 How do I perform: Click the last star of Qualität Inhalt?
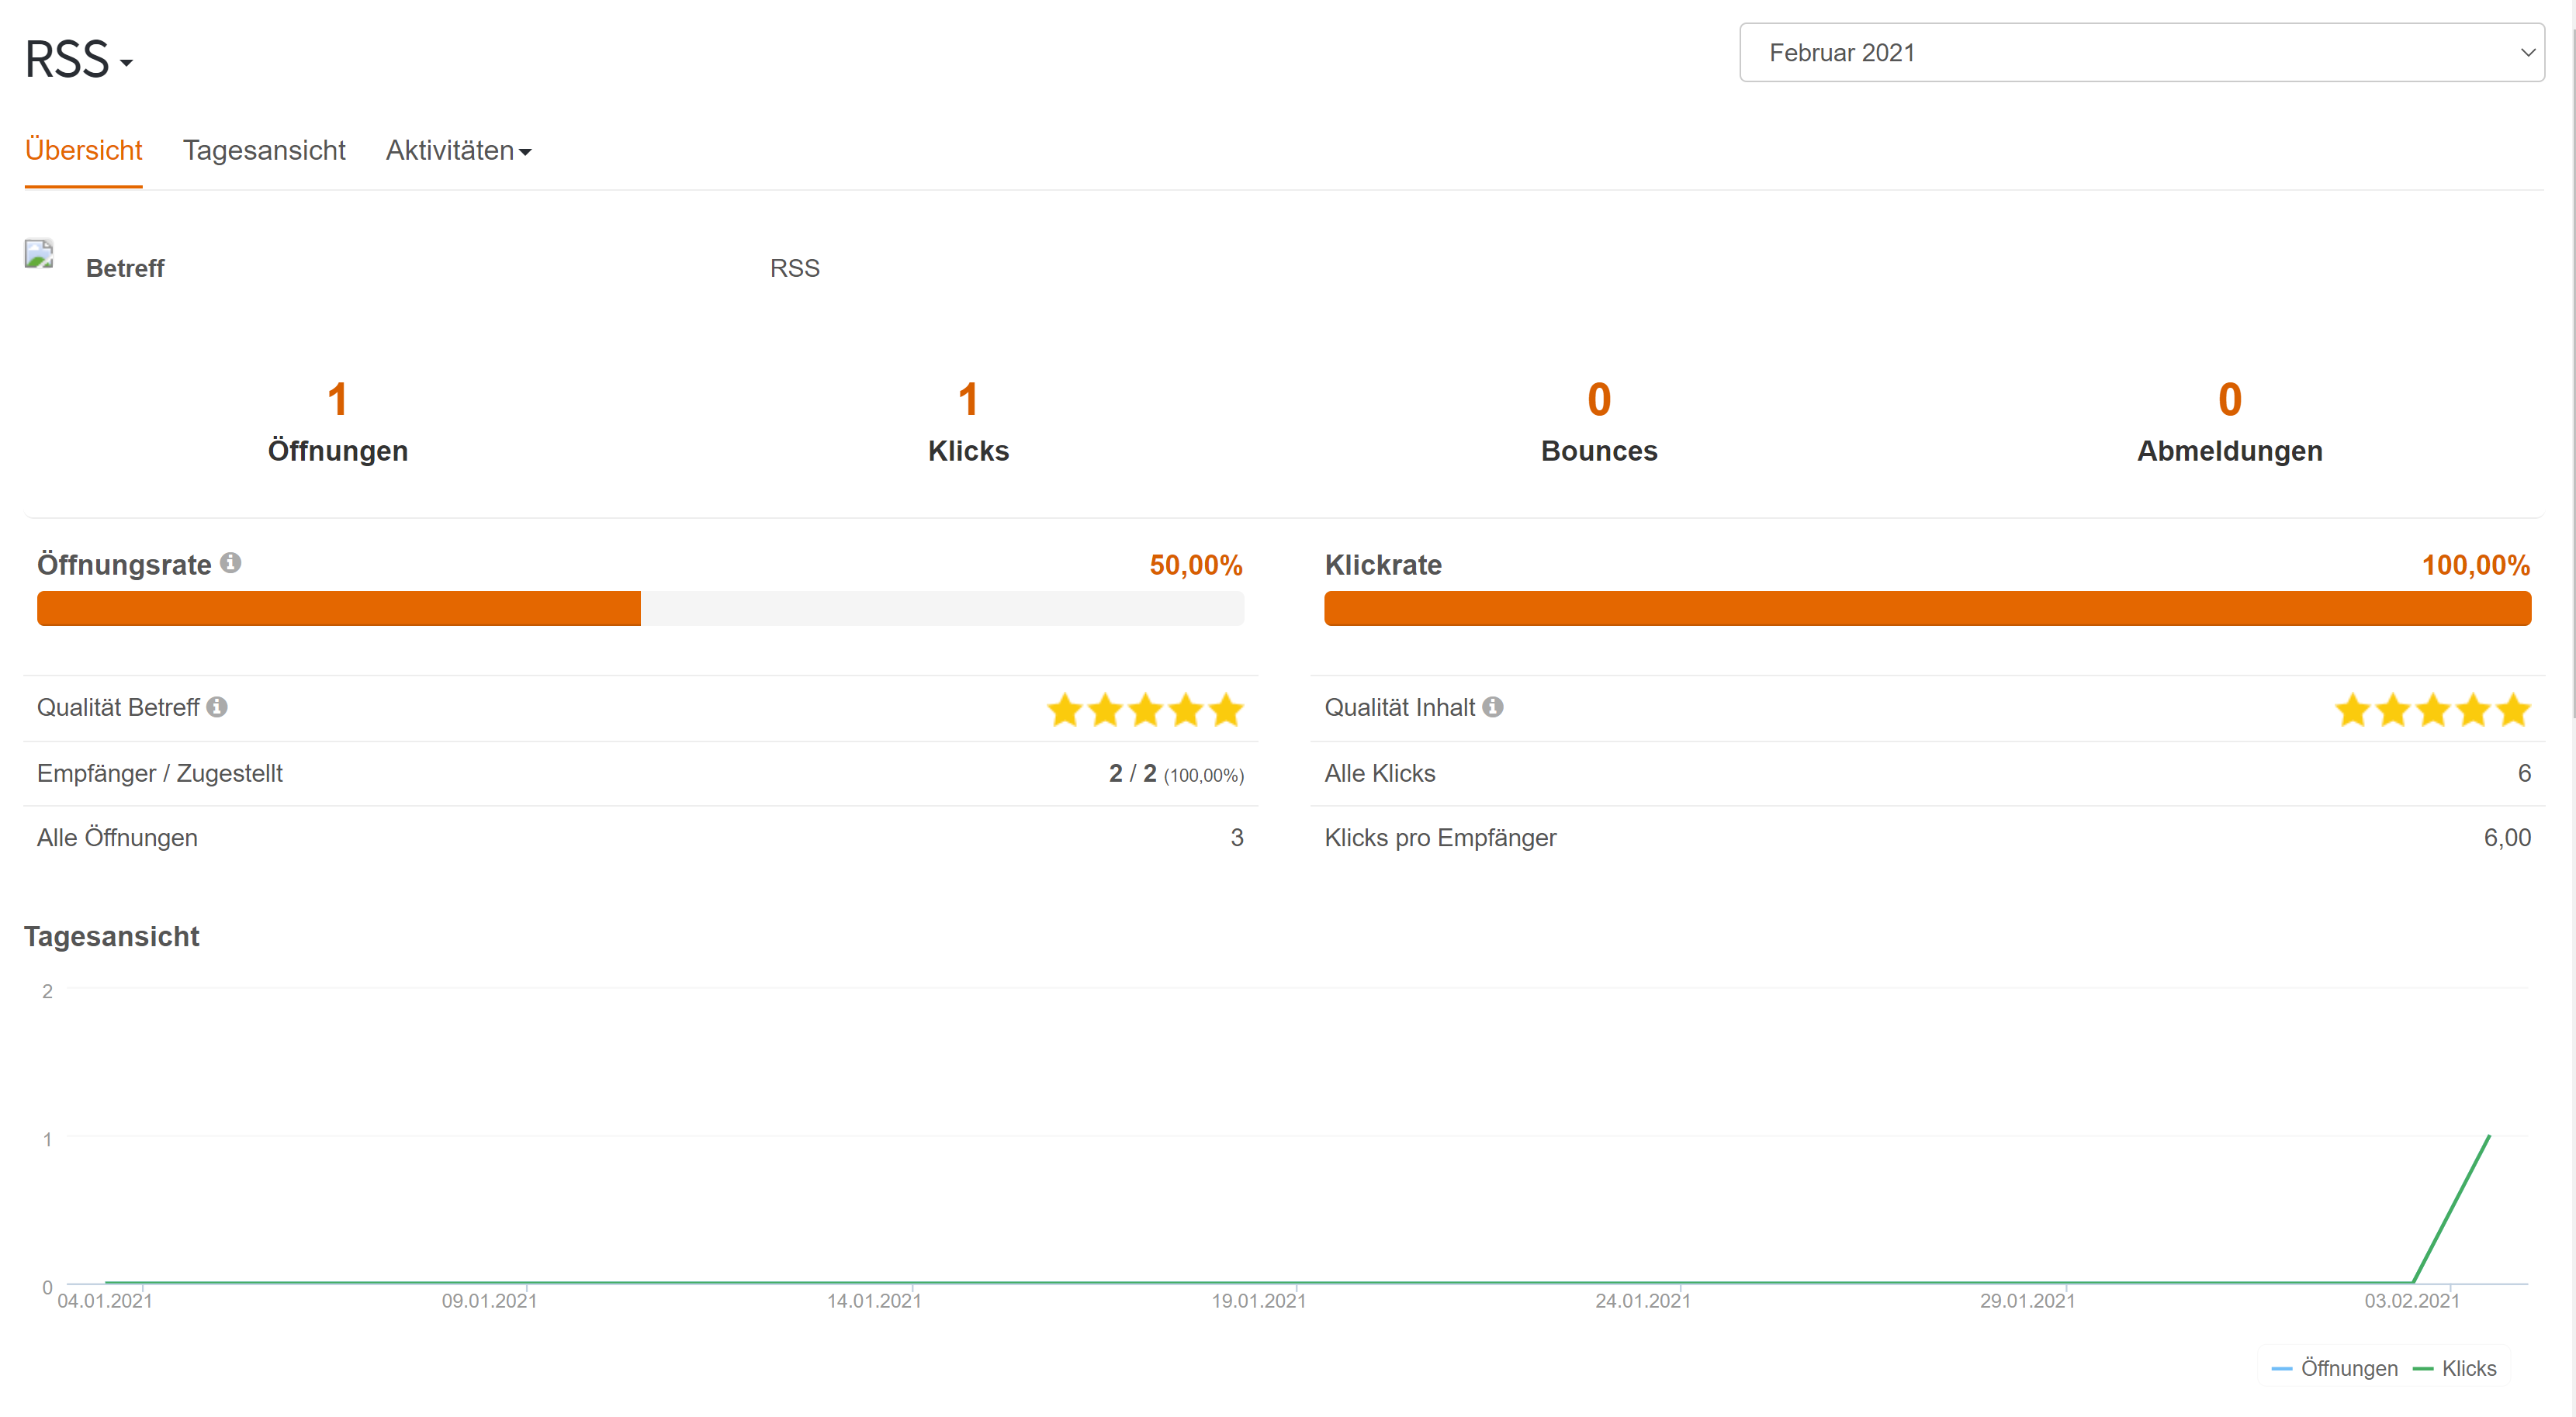point(2513,710)
